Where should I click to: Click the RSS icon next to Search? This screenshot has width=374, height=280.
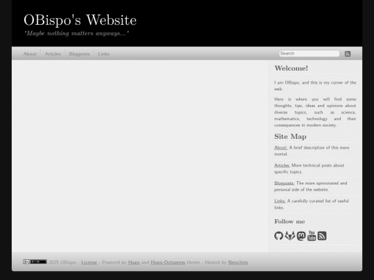coord(348,54)
